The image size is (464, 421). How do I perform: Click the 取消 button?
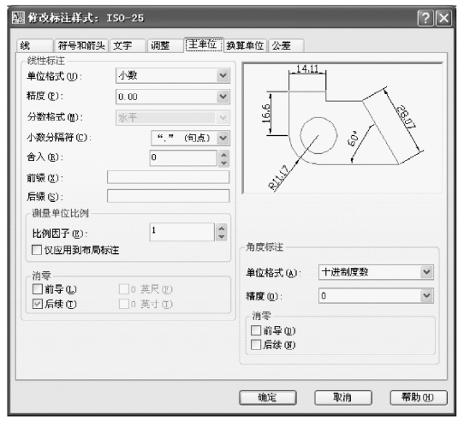coord(343,397)
